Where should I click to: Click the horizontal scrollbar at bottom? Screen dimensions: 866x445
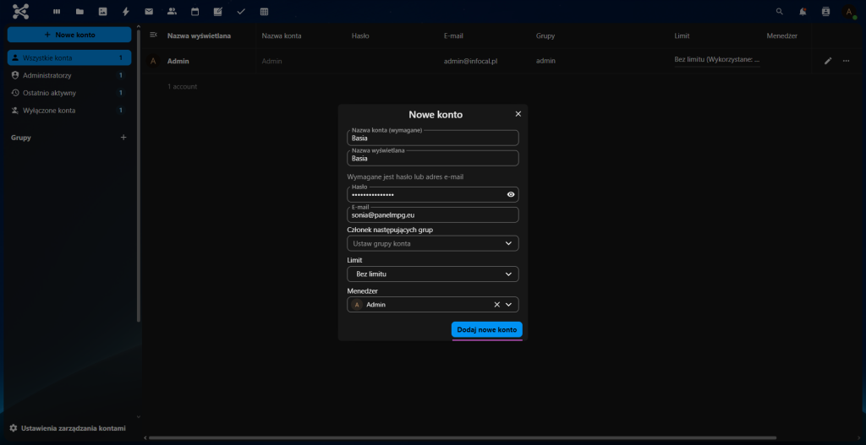point(463,438)
